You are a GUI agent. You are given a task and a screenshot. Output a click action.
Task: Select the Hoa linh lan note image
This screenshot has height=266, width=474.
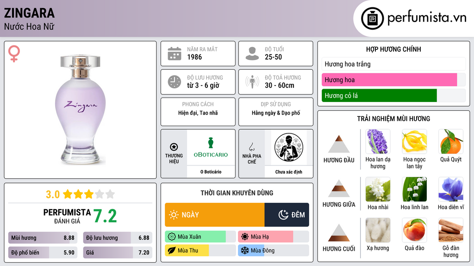[414, 189]
